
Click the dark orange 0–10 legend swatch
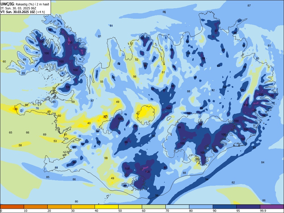pyautogui.click(x=12, y=207)
